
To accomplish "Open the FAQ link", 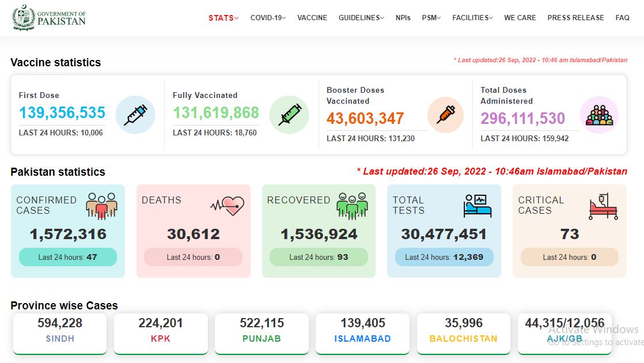I will [x=622, y=18].
